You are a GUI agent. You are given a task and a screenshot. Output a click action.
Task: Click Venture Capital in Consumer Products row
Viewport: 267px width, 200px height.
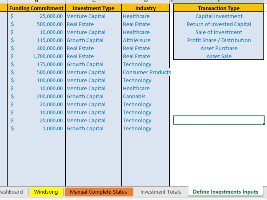coord(93,72)
